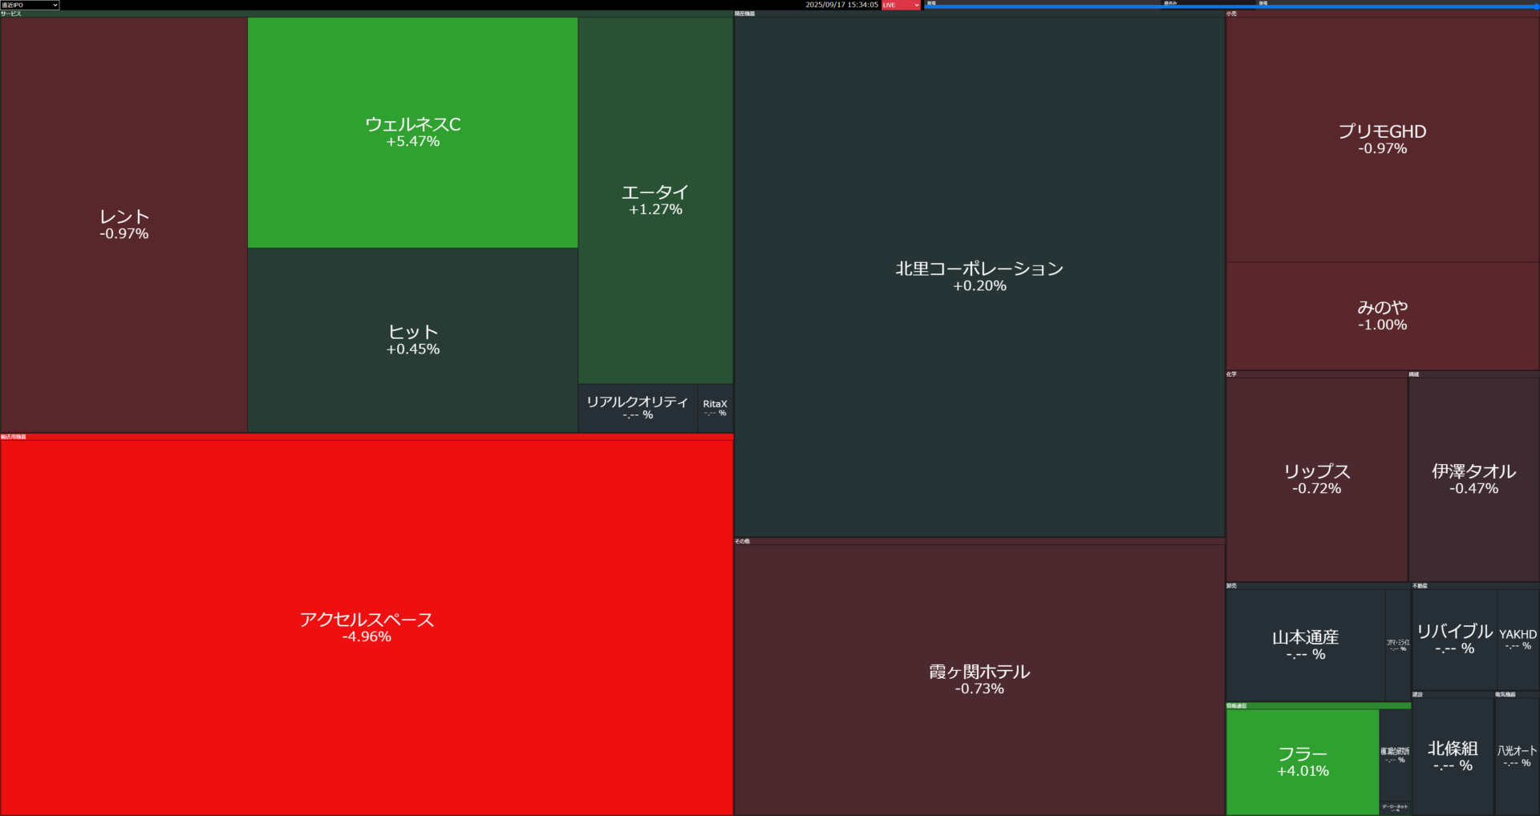Select the ウェルネスC +5.47% tile
Viewport: 1540px width, 816px height.
[412, 132]
